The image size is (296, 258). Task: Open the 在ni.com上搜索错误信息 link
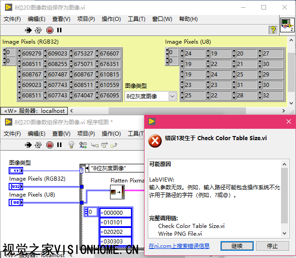179,246
